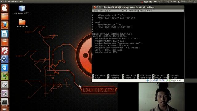This screenshot has height=111, width=197.
Task: Open the mail search app in launcher
Action: tap(5, 76)
